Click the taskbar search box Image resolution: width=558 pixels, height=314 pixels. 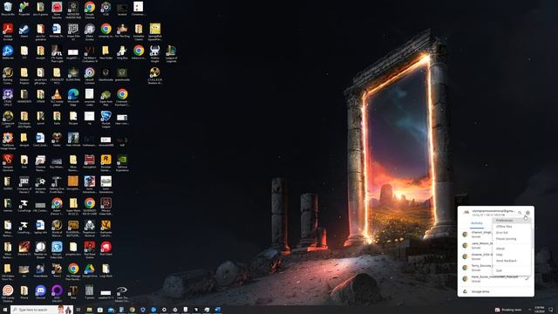click(42, 310)
